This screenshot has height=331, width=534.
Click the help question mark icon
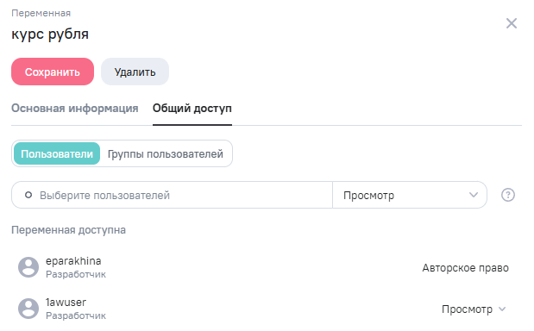tap(508, 195)
